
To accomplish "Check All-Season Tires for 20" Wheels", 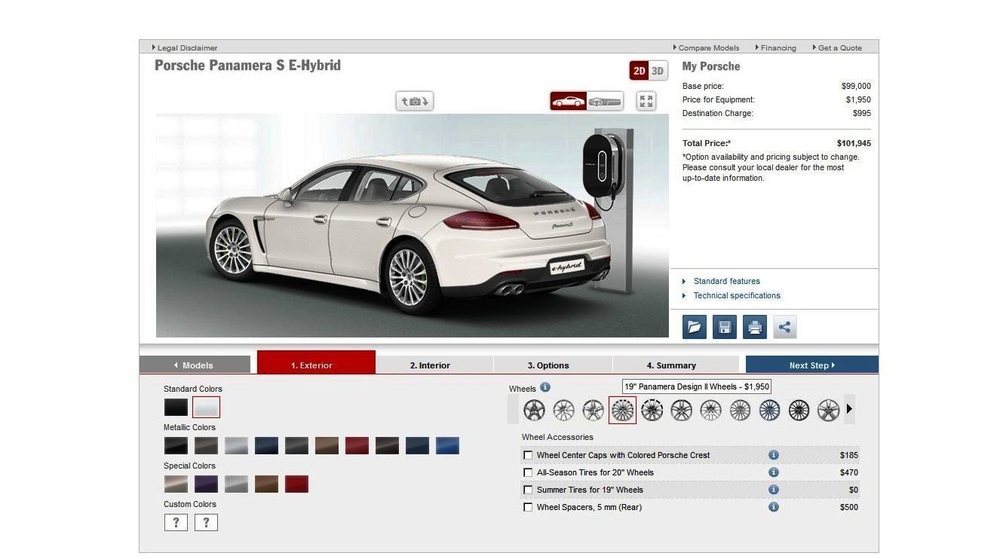I will point(528,472).
